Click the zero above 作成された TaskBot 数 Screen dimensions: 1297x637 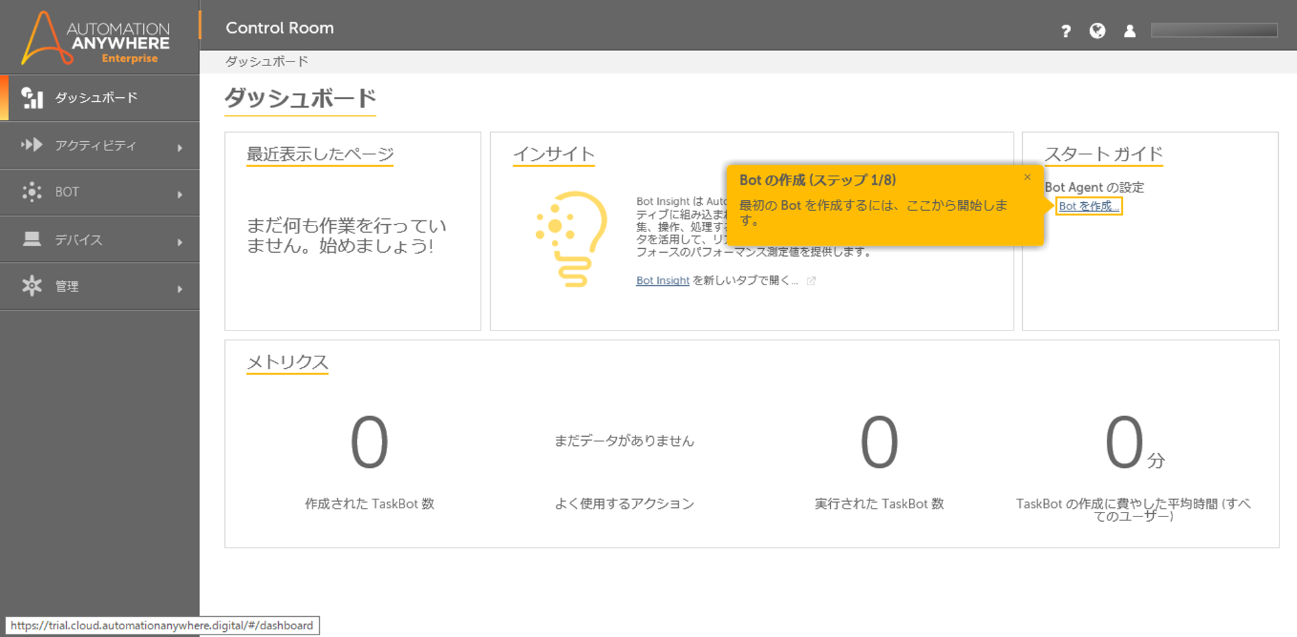pos(370,443)
